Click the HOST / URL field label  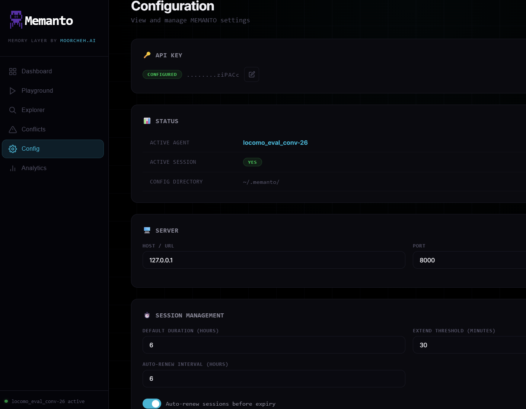pos(158,246)
